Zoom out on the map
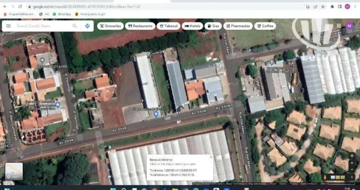The width and height of the screenshot is (360, 190). click(352, 169)
